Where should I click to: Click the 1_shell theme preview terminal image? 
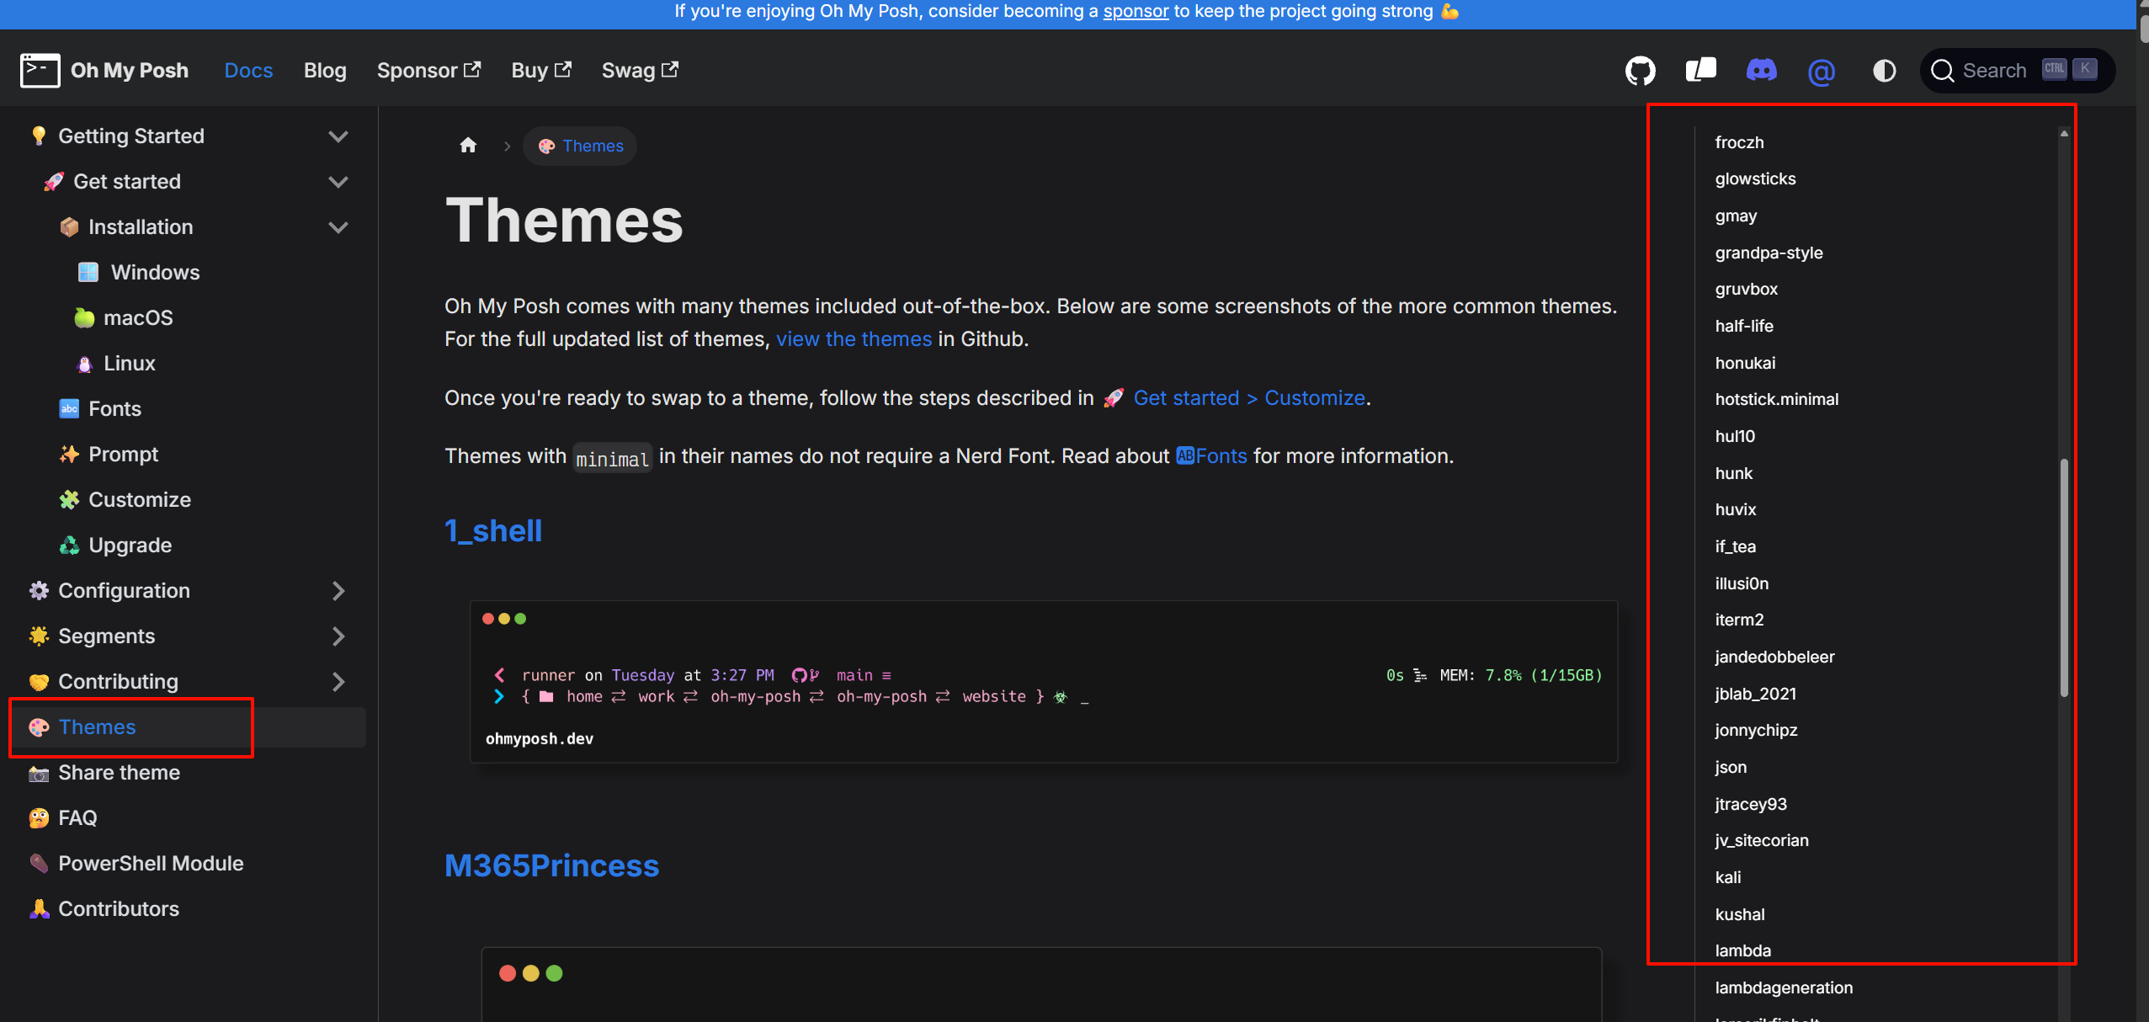[1044, 682]
